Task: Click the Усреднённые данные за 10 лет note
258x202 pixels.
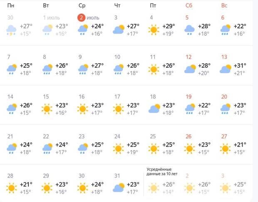Action: pos(162,172)
